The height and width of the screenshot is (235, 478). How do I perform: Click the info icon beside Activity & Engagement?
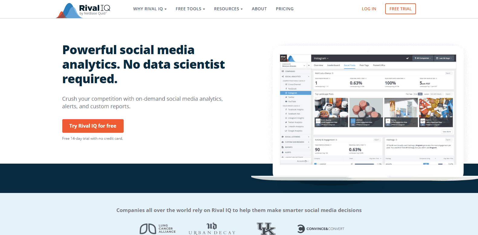click(336, 140)
